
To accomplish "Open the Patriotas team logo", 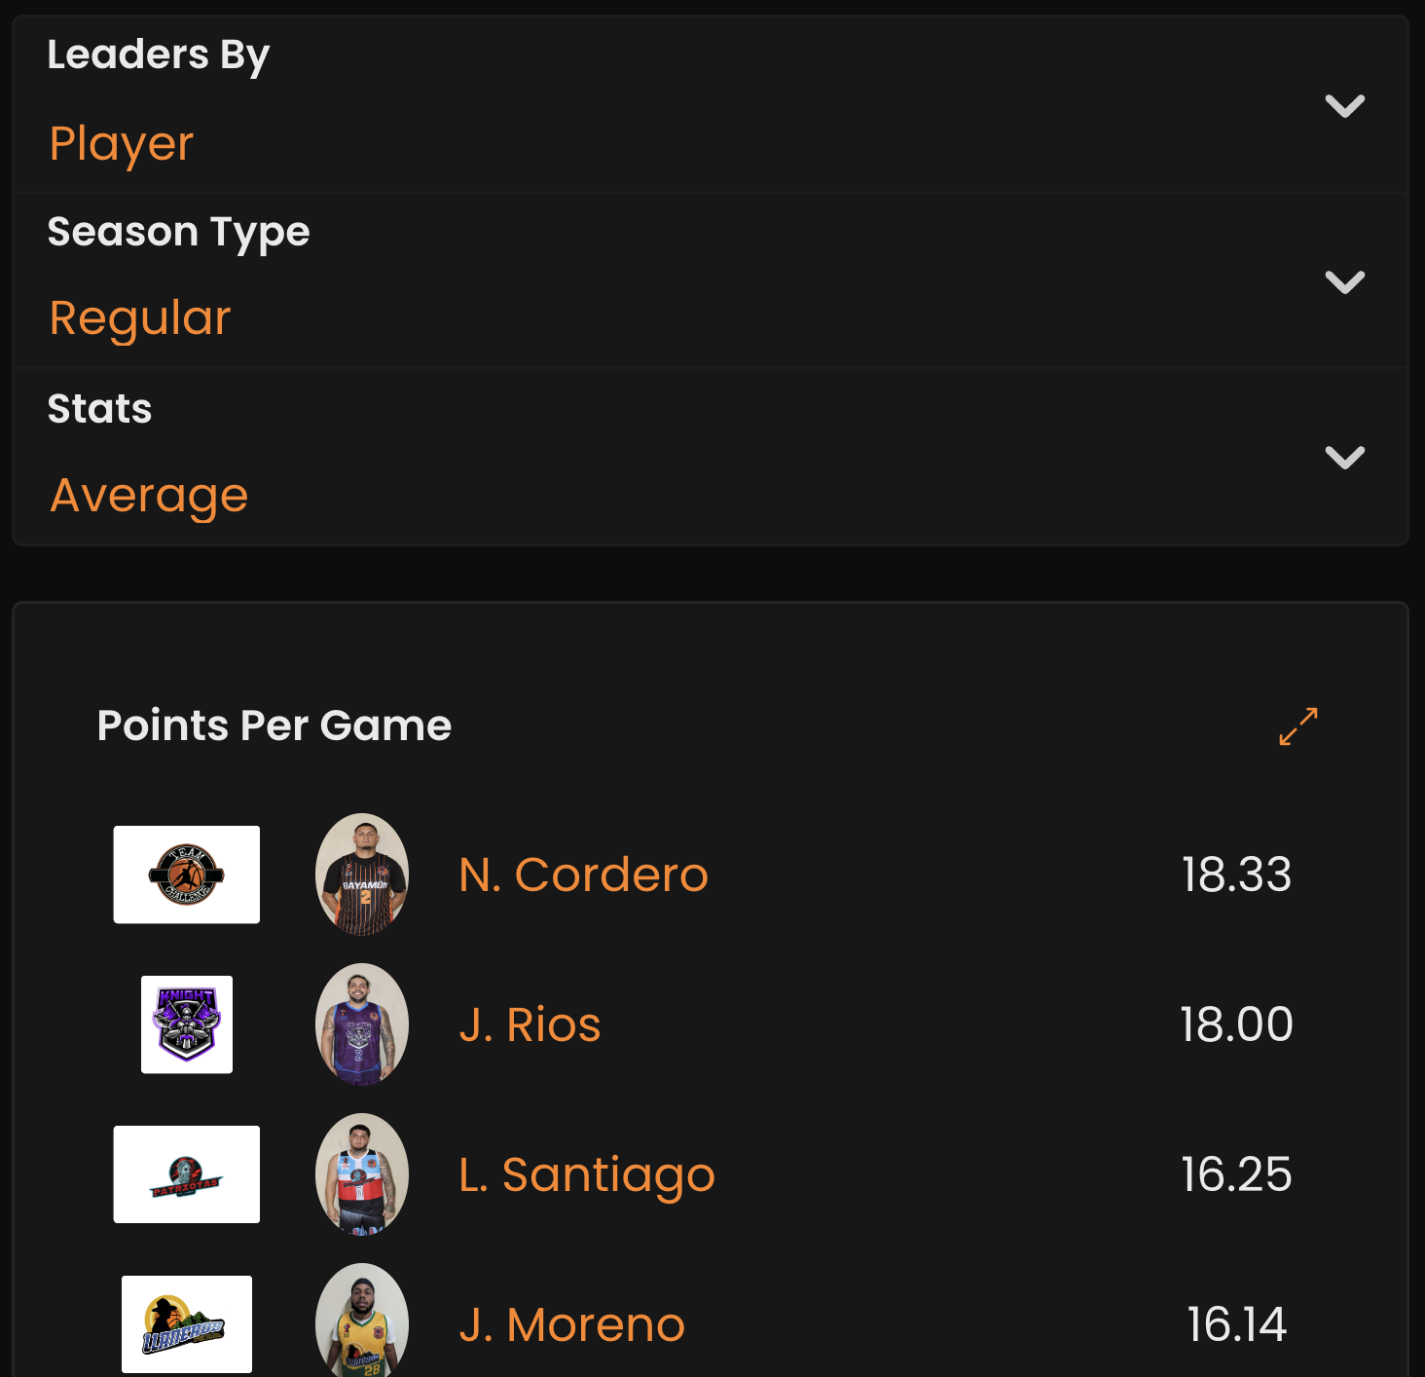I will tap(187, 1174).
